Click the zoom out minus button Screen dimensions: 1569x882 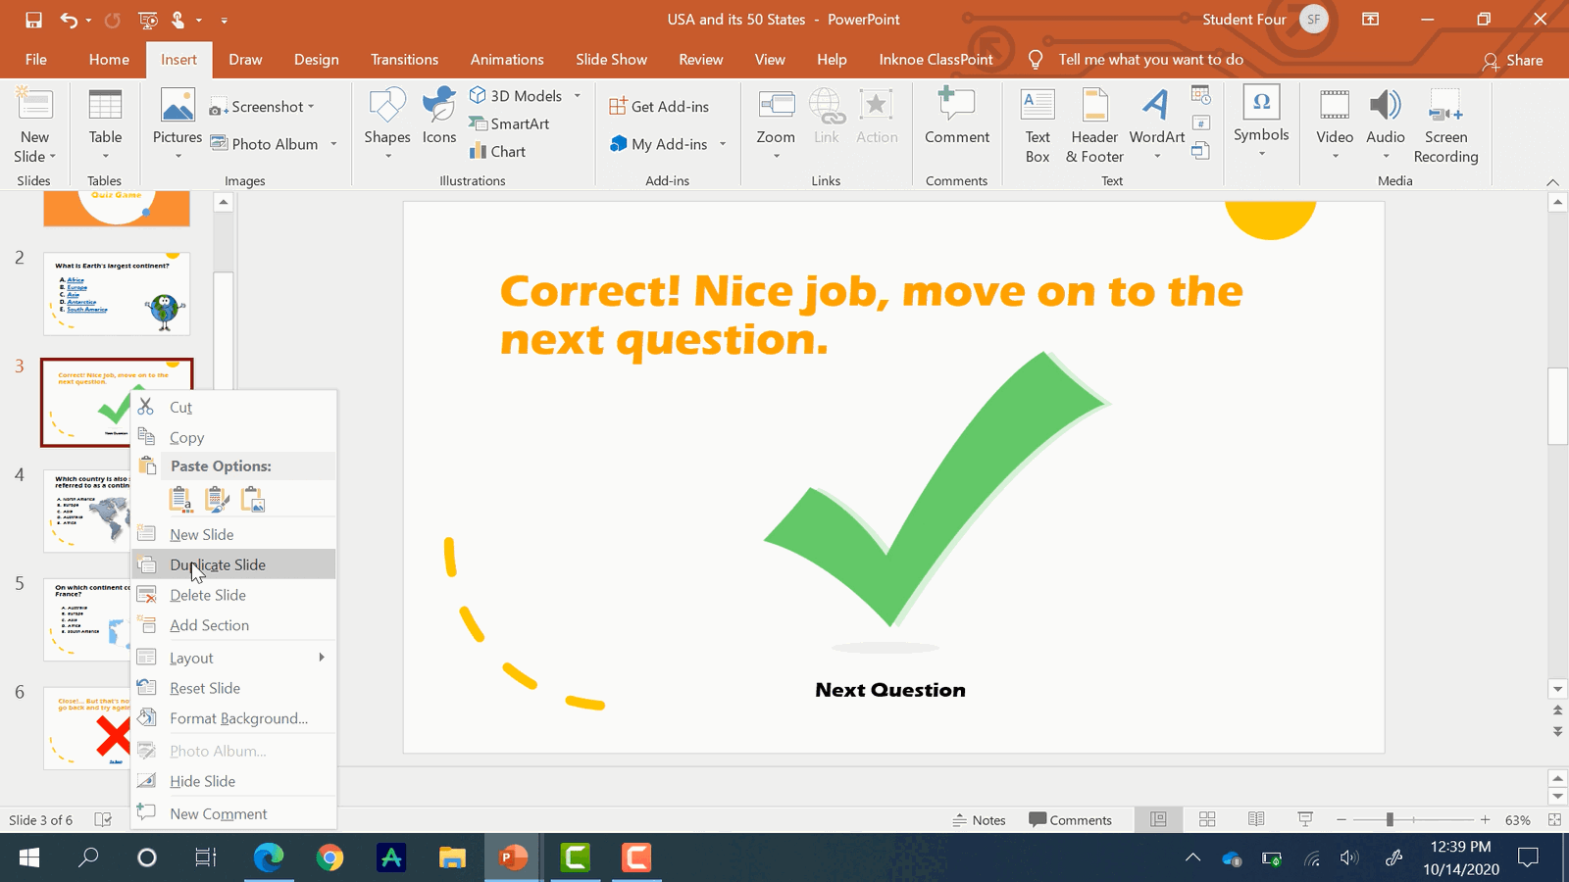(1341, 819)
